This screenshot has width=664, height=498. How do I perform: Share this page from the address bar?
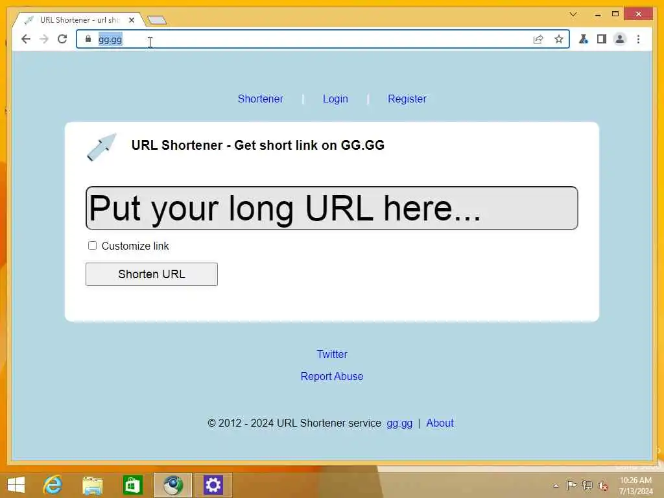point(538,40)
